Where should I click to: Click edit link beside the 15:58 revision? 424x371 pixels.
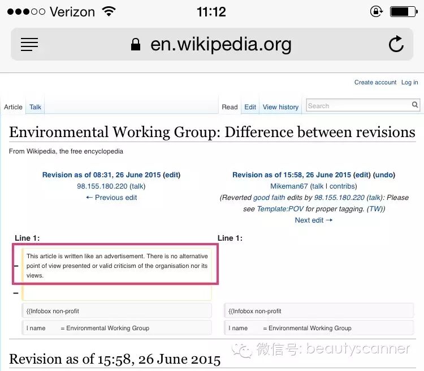pyautogui.click(x=362, y=175)
